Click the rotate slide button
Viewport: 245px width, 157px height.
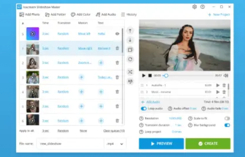[x=130, y=59]
